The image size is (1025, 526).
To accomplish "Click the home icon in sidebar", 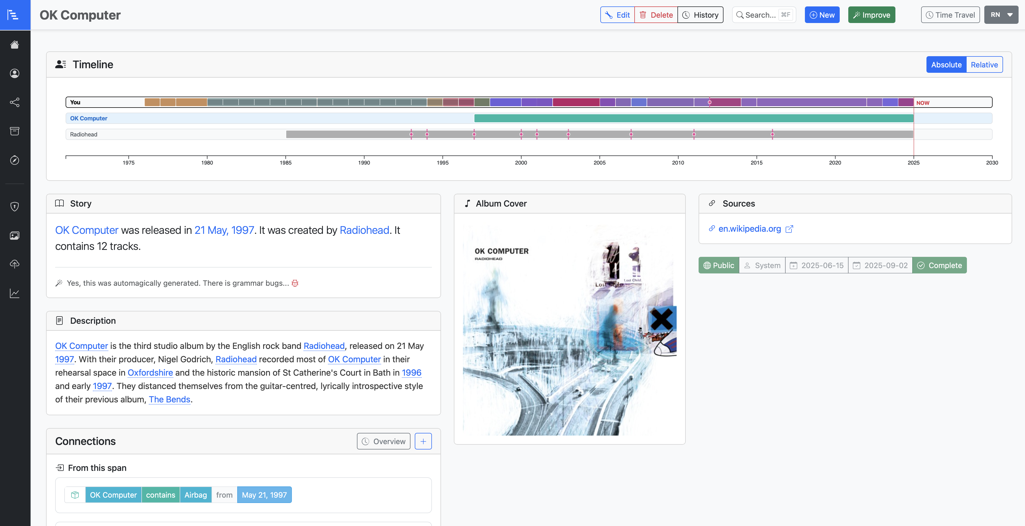I will pyautogui.click(x=15, y=44).
